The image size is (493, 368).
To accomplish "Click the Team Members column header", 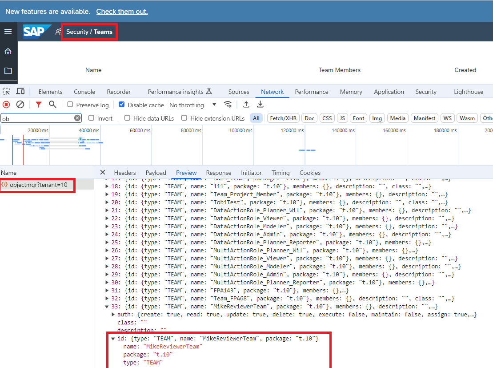I will (339, 70).
